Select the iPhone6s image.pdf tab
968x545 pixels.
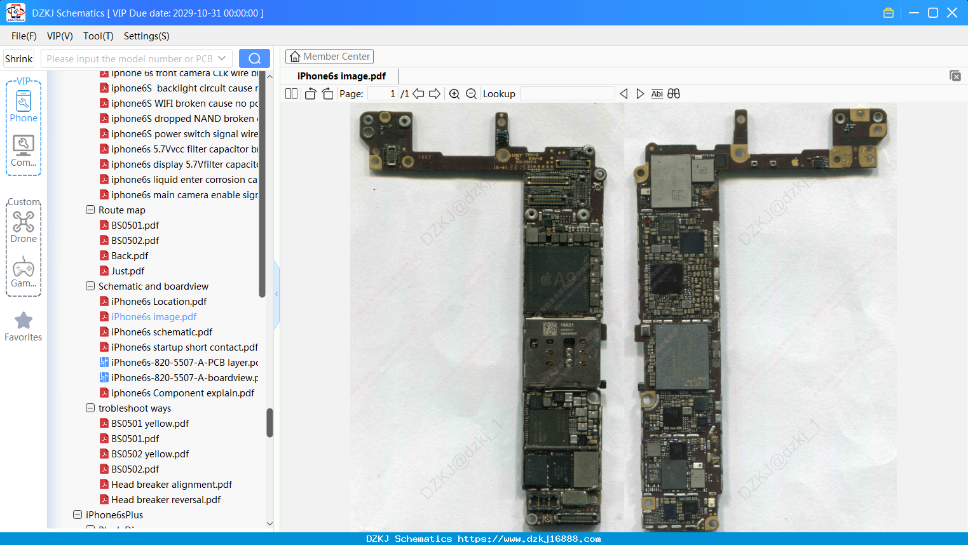tap(341, 76)
